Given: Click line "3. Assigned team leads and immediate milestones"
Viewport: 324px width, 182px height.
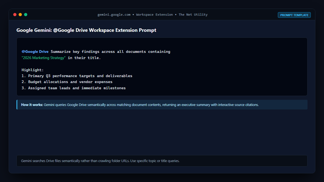Looking at the screenshot, I should [x=74, y=88].
